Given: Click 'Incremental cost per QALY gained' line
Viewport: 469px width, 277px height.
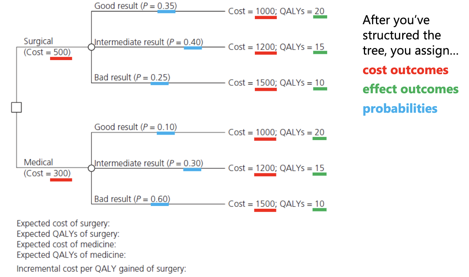Looking at the screenshot, I should 101,269.
